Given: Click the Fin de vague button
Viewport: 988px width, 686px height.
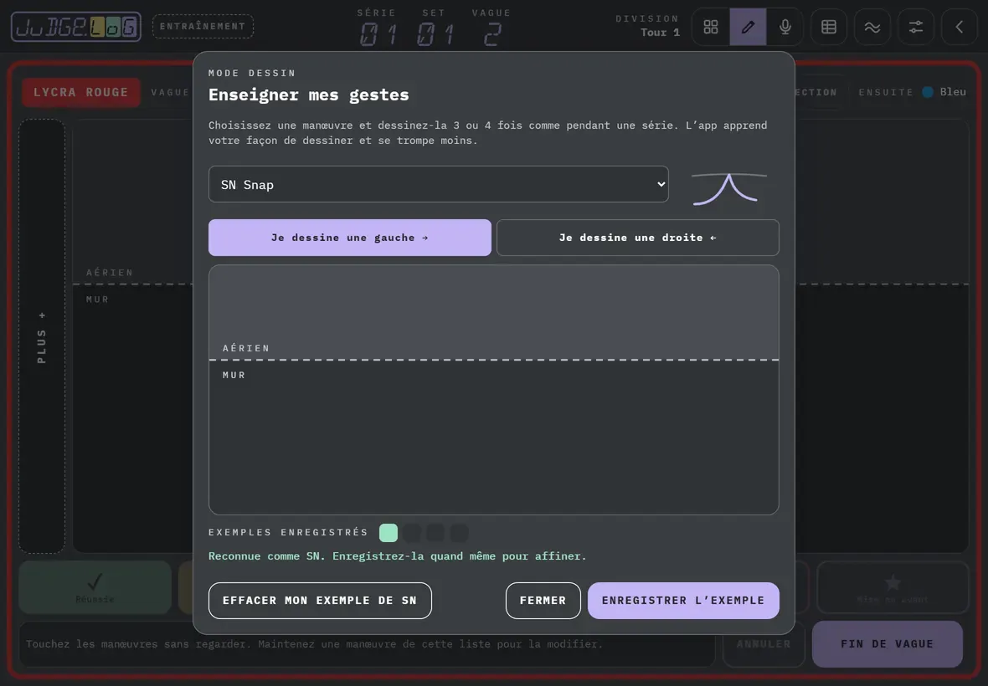Looking at the screenshot, I should 888,644.
